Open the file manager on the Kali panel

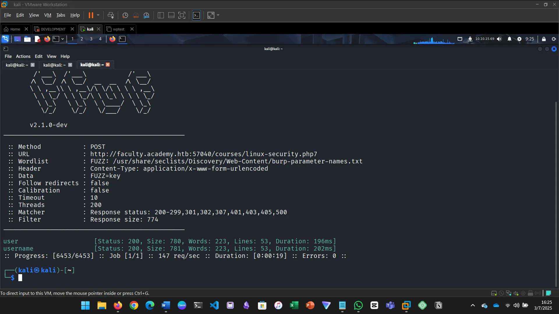click(27, 39)
